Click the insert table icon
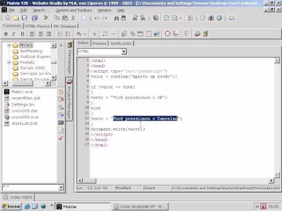This screenshot has width=282, height=211. 140,34
